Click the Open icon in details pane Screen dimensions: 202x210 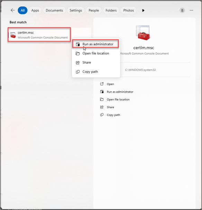(102, 84)
